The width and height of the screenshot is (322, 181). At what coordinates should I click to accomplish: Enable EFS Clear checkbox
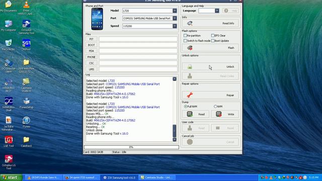213,36
